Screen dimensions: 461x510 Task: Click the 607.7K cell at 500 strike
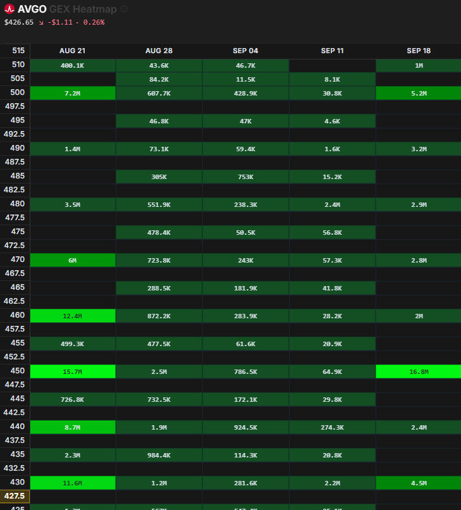coord(159,93)
